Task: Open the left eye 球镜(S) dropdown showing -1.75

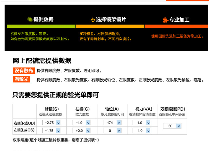Action: [52, 131]
